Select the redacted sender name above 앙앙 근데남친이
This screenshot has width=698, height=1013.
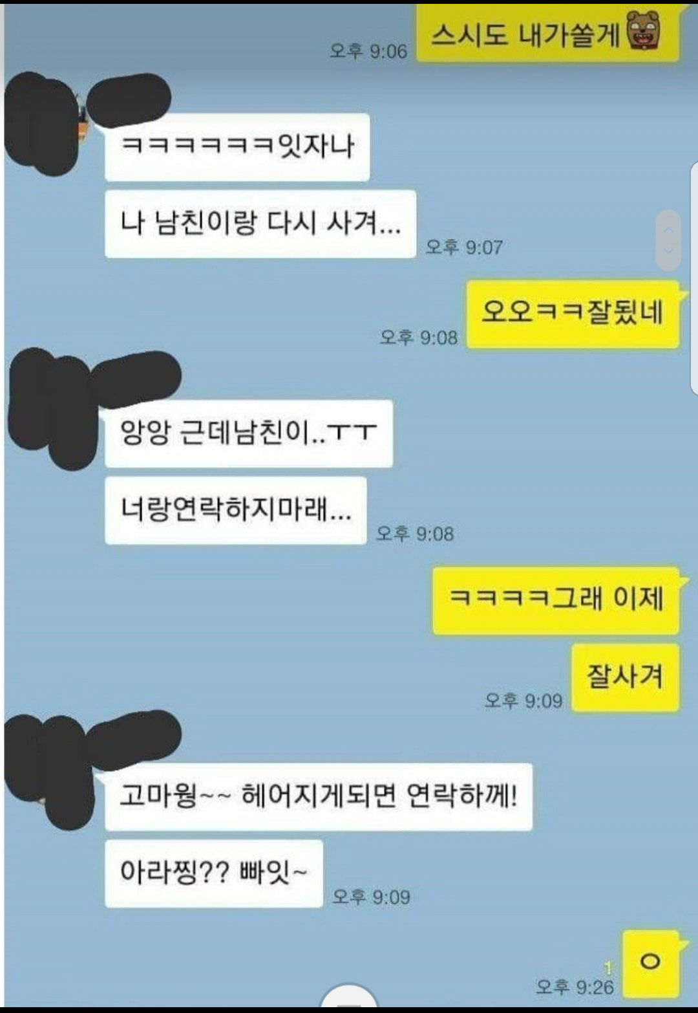[134, 379]
